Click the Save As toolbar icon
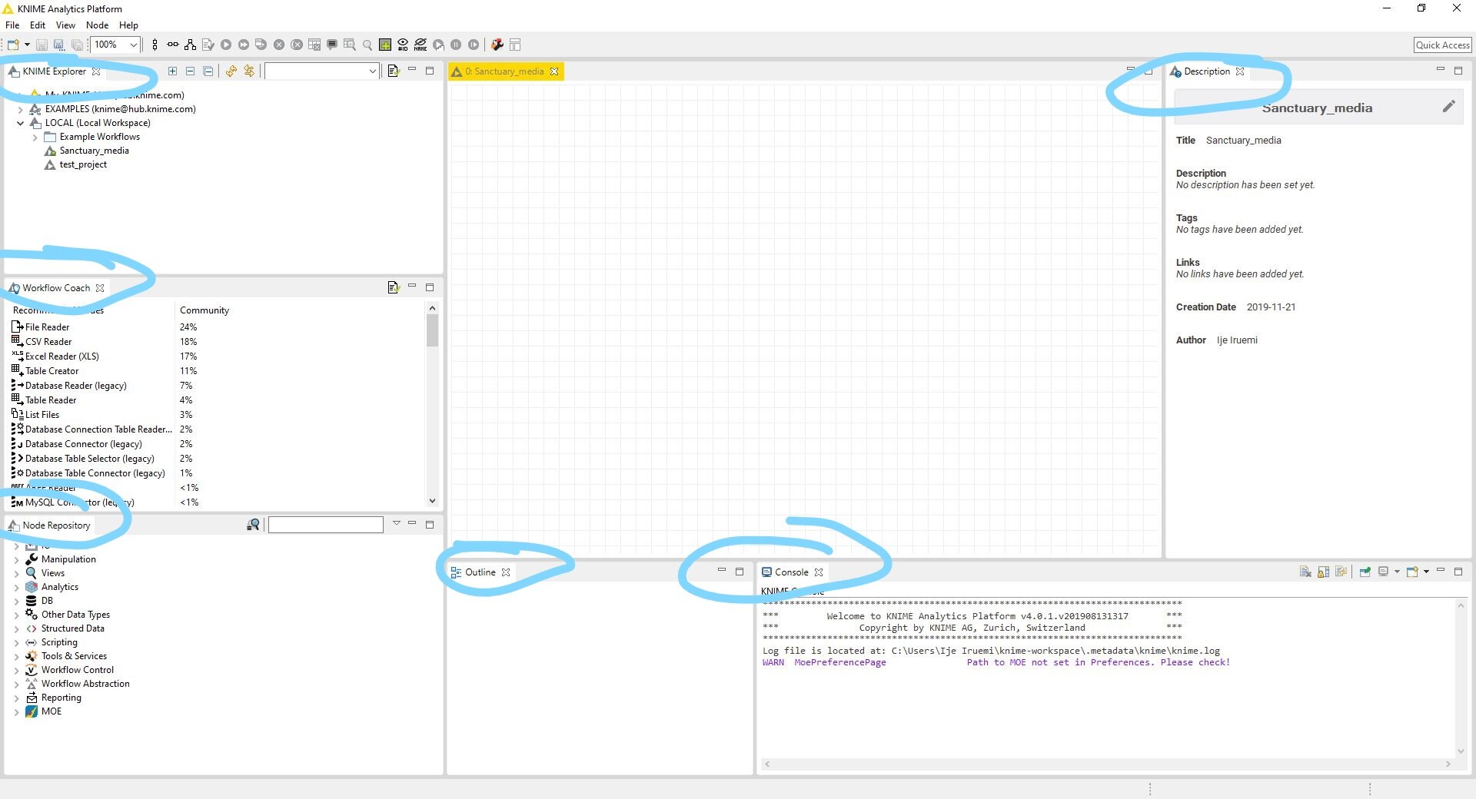This screenshot has width=1476, height=799. point(58,45)
